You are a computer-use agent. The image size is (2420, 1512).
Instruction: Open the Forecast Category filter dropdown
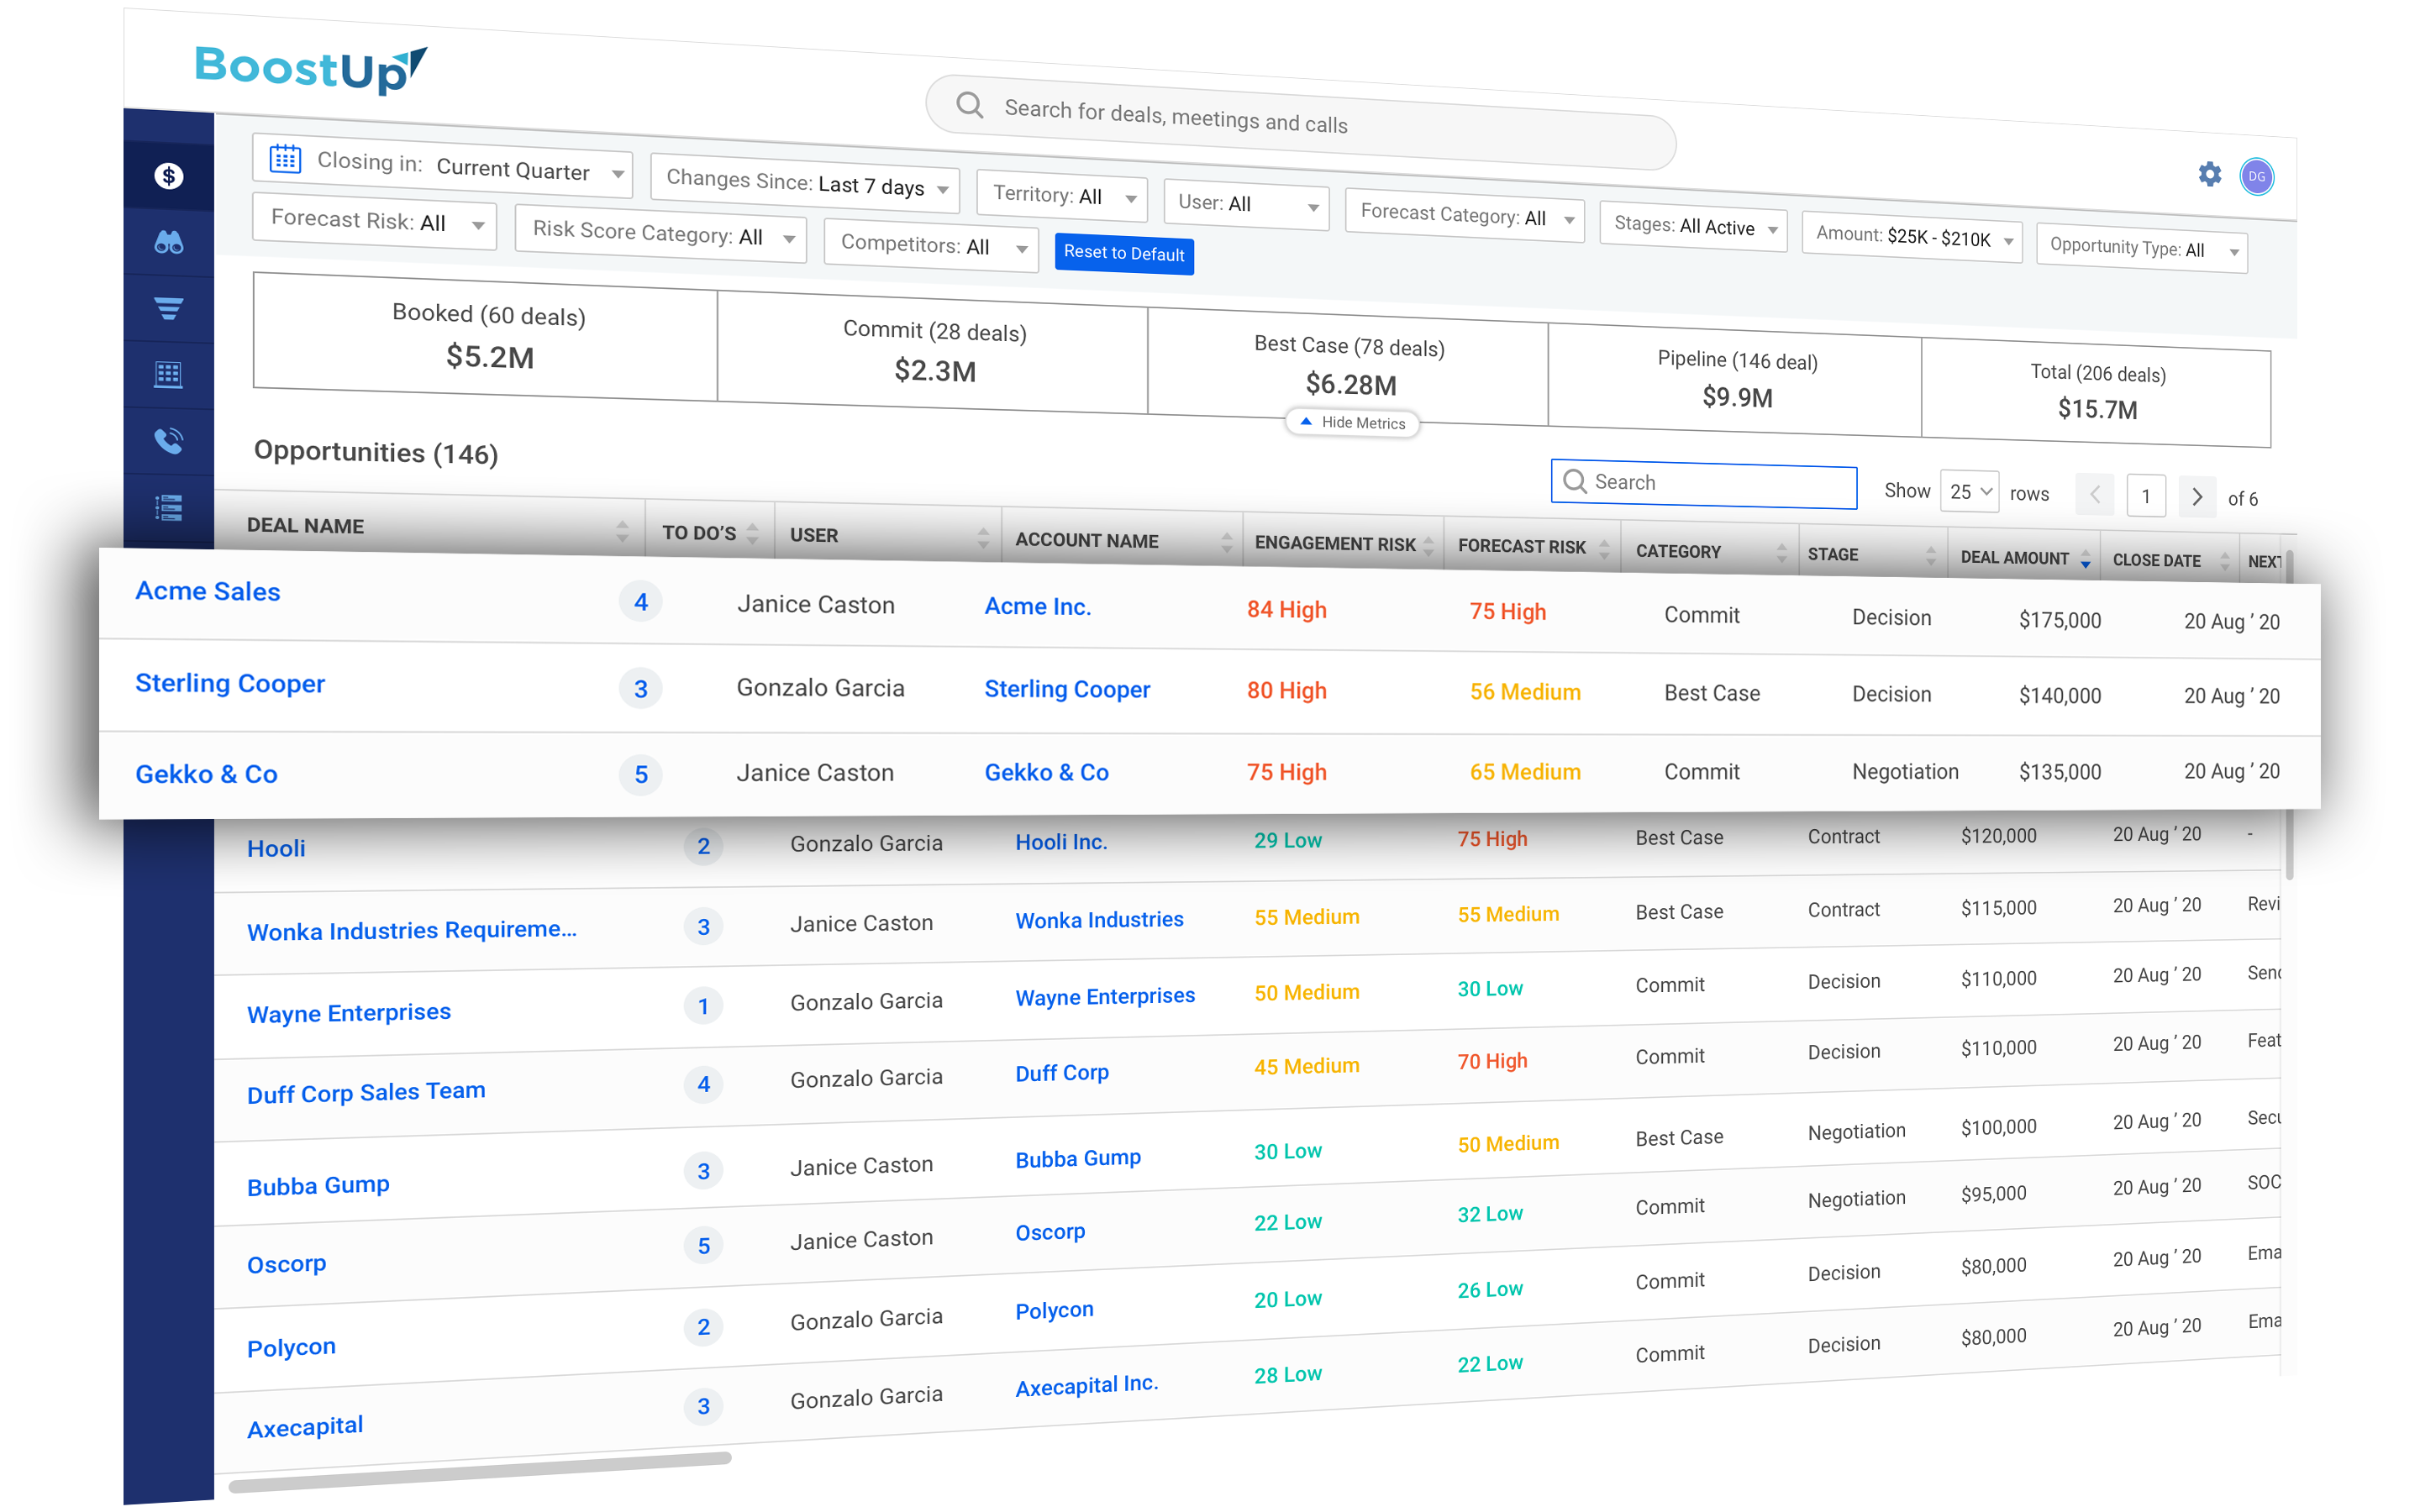1465,215
